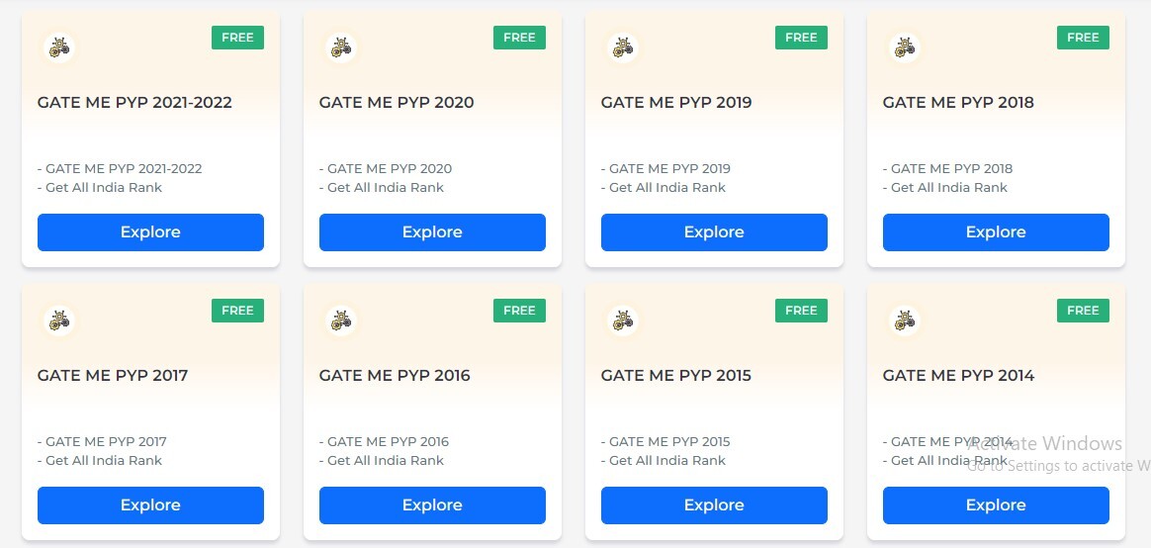
Task: Click the gear icon on GATE ME PYP 2016 card
Action: (340, 321)
